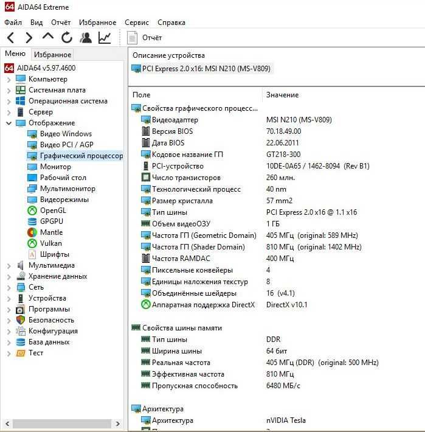Expand the Сервер tree node

tap(9, 113)
